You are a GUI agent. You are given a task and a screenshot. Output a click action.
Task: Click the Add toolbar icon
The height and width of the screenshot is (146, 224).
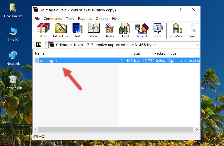[43, 30]
